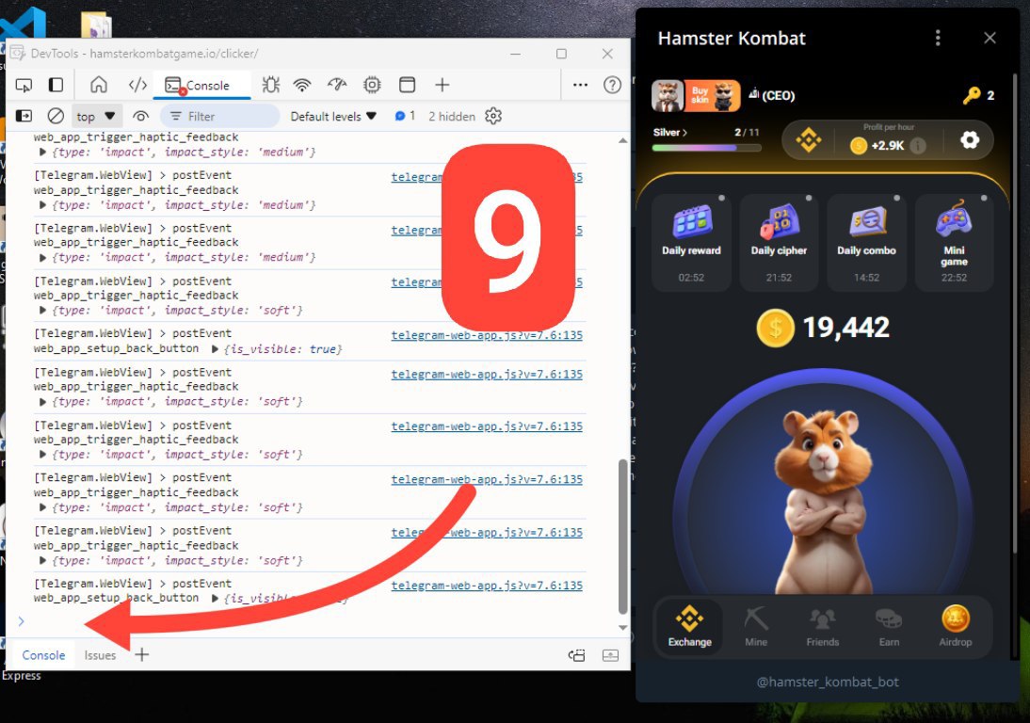1030x723 pixels.
Task: Click the 1 issue counter badge
Action: coord(405,116)
